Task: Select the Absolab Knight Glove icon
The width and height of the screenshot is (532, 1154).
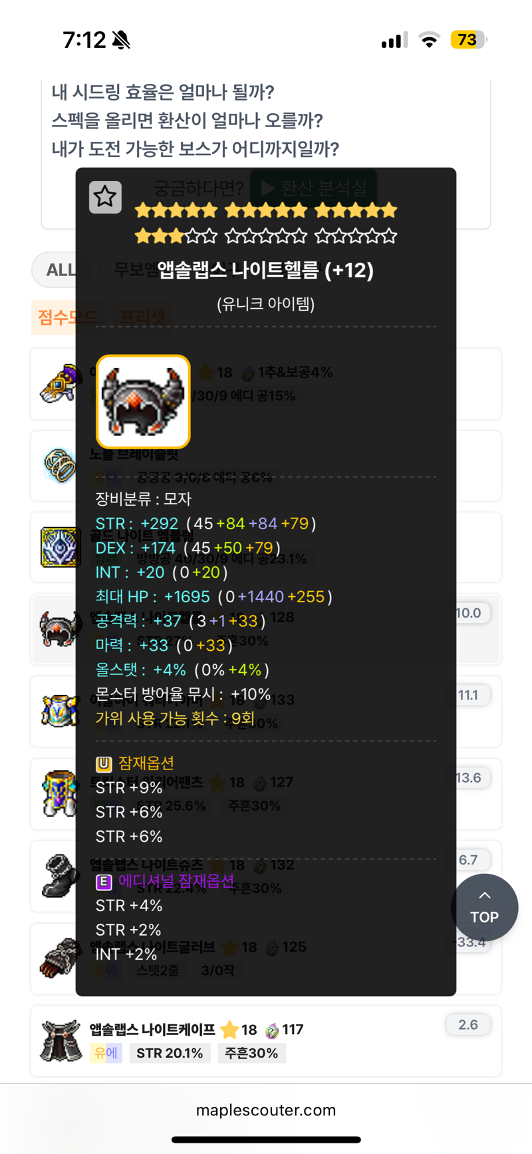Action: click(60, 958)
